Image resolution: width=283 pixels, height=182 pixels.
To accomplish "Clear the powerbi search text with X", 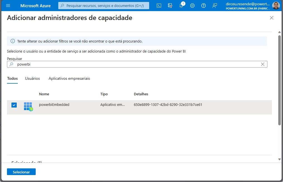I will point(262,64).
